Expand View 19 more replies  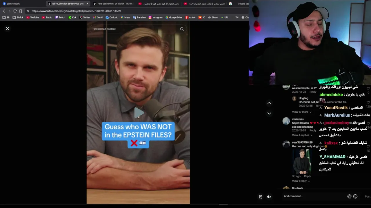[301, 112]
